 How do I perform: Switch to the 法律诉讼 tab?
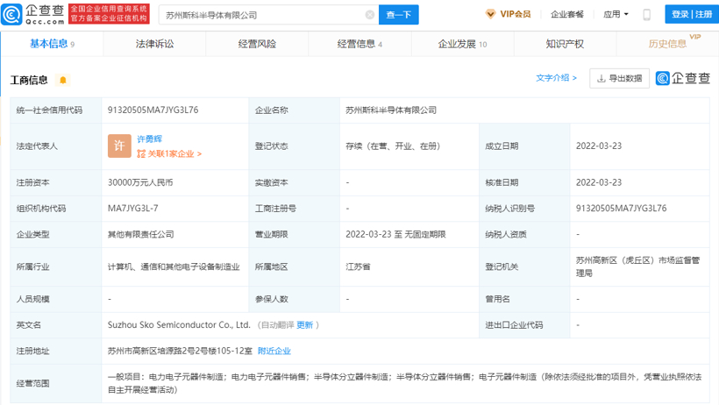154,44
